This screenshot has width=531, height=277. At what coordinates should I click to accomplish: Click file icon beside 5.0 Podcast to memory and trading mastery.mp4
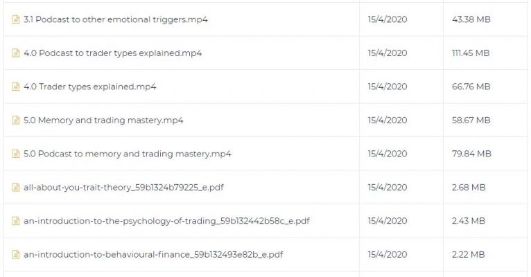[15, 154]
